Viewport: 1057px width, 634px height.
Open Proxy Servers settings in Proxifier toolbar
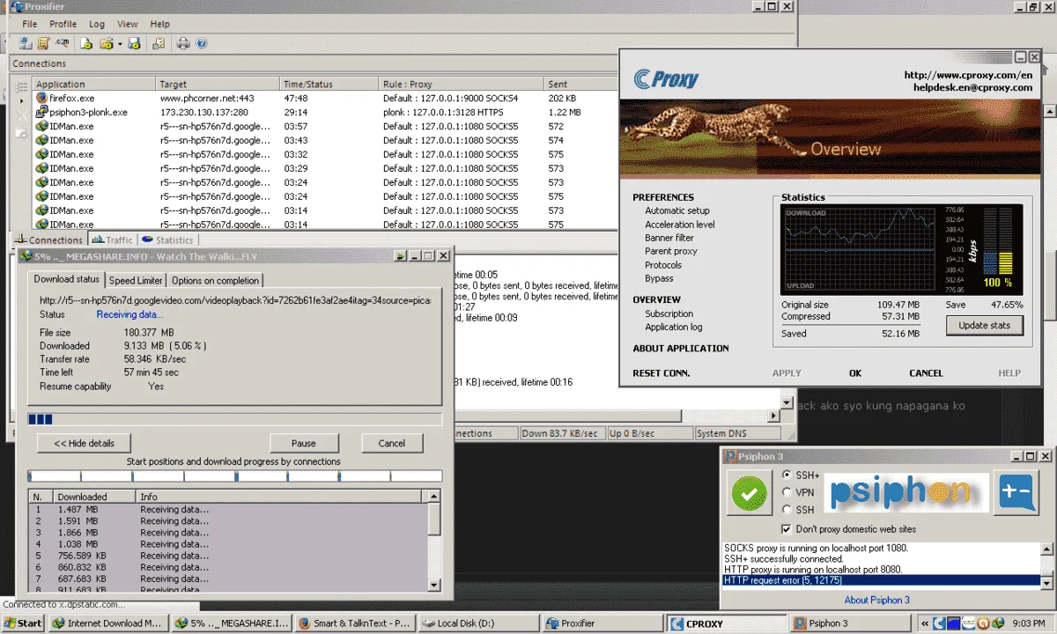tap(26, 43)
